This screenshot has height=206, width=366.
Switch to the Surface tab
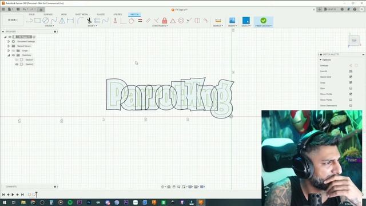pyautogui.click(x=48, y=14)
